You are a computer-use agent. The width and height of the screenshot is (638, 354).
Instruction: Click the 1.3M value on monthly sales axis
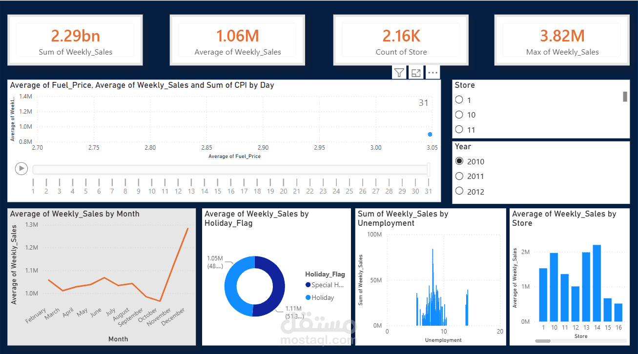point(31,225)
